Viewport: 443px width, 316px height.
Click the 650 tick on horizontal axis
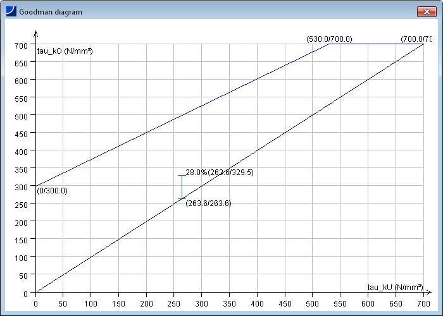(x=396, y=303)
